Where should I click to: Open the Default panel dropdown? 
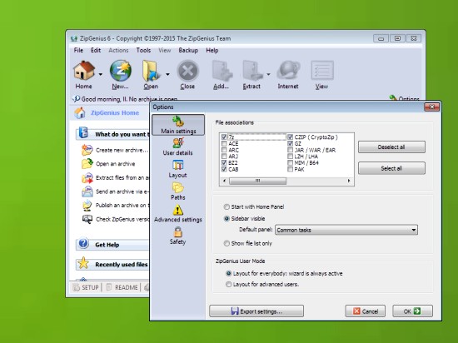pyautogui.click(x=346, y=230)
